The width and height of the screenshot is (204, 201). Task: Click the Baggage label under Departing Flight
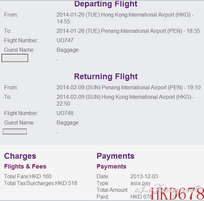pyautogui.click(x=67, y=50)
